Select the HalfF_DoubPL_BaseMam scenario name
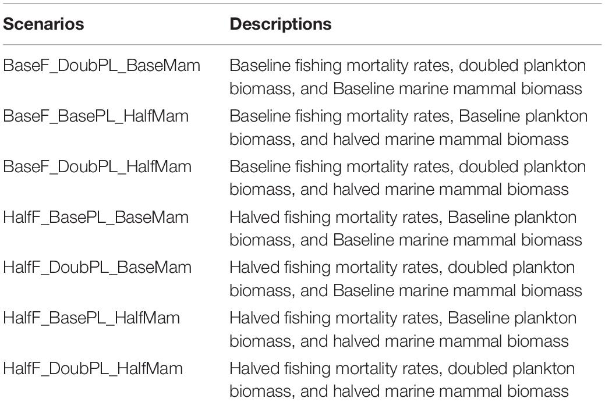The width and height of the screenshot is (605, 402). 97,268
